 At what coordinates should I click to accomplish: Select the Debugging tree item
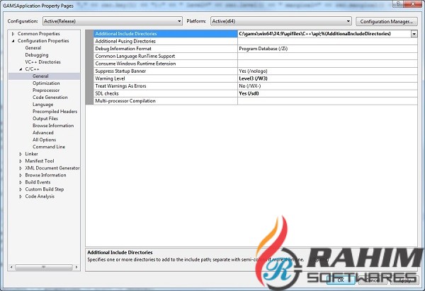pos(37,55)
